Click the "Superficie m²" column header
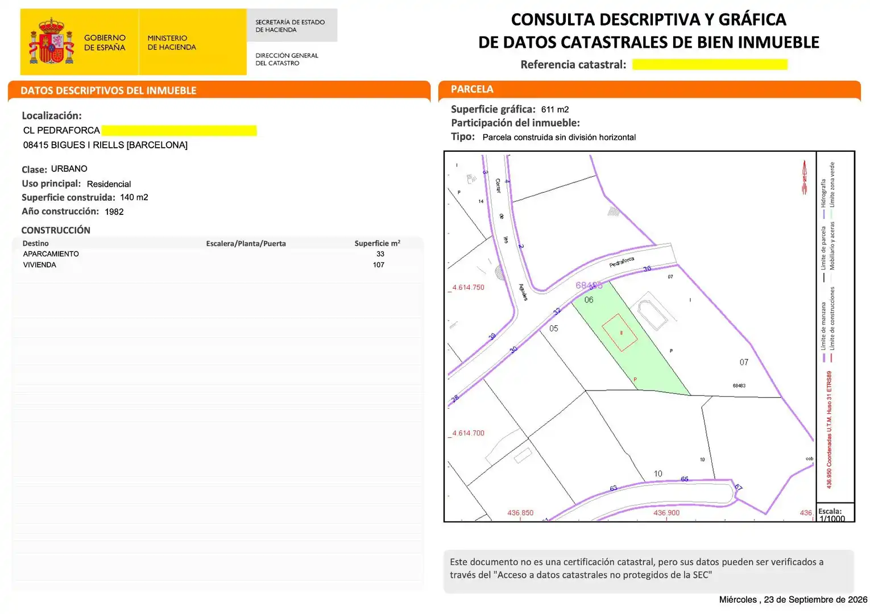This screenshot has height=614, width=870. point(378,243)
